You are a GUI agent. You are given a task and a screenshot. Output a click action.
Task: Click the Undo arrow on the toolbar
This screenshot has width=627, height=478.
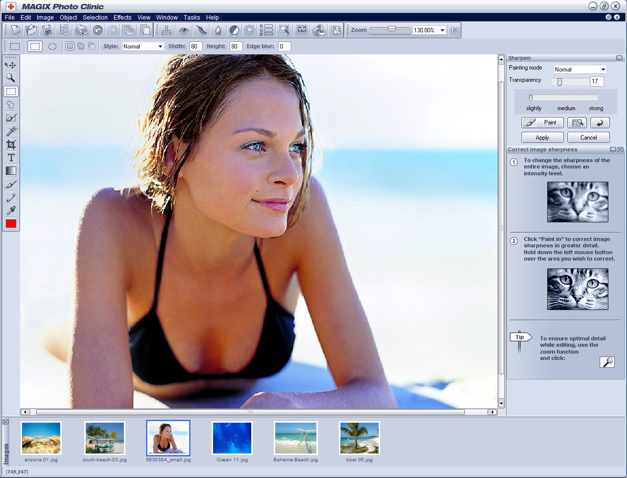coord(97,30)
